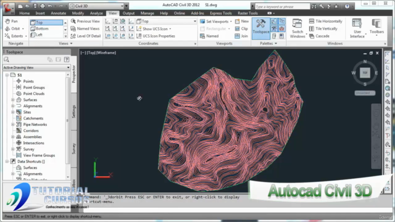Open User Interface options

tap(357, 28)
